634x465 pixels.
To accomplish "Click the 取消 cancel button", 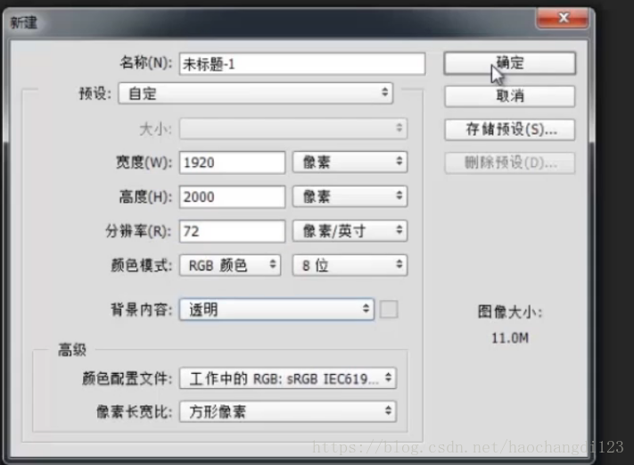I will [509, 96].
